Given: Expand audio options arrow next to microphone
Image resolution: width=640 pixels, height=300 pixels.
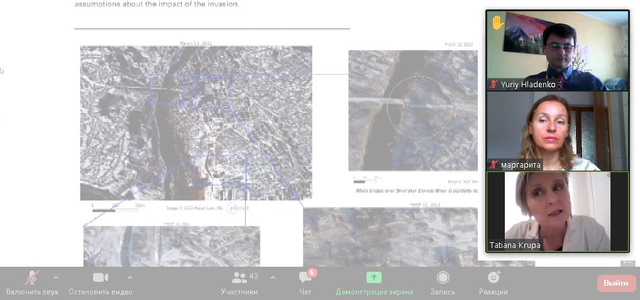Looking at the screenshot, I should (x=56, y=277).
